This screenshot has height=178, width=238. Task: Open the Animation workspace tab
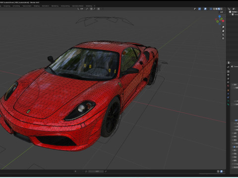point(46,6)
